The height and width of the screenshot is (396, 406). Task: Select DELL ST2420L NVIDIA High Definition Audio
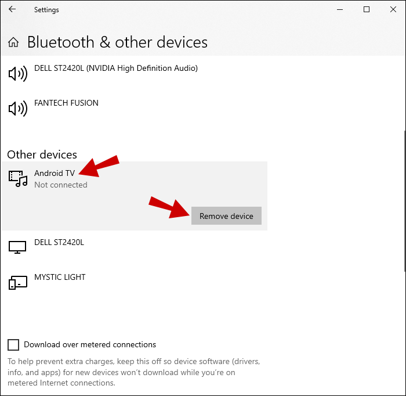pos(116,69)
